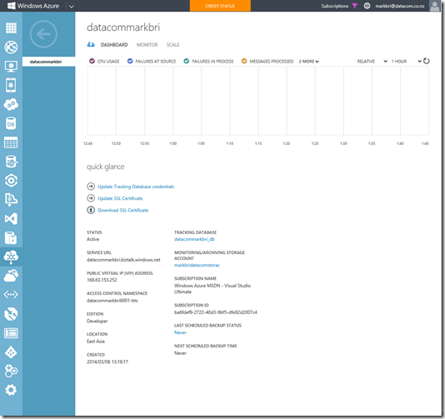Screen dimensions: 445x419
Task: Select the BizTalk Services cloud icon
Action: [x=11, y=257]
